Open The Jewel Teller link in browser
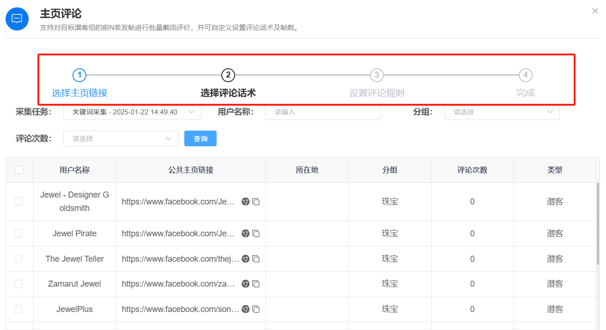This screenshot has width=606, height=330. pyautogui.click(x=246, y=259)
